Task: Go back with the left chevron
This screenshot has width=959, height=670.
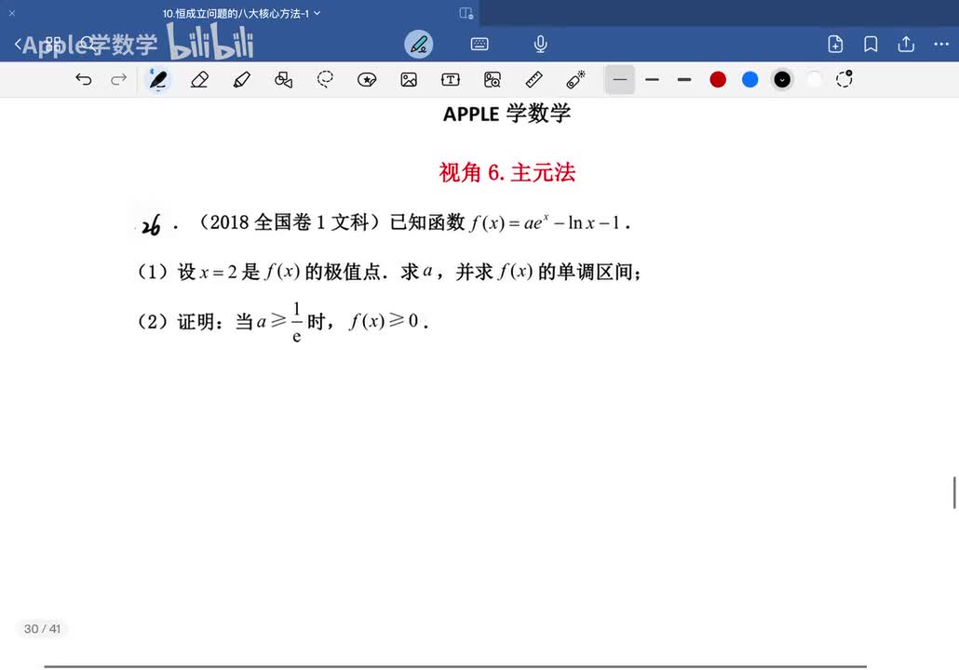Action: tap(18, 44)
